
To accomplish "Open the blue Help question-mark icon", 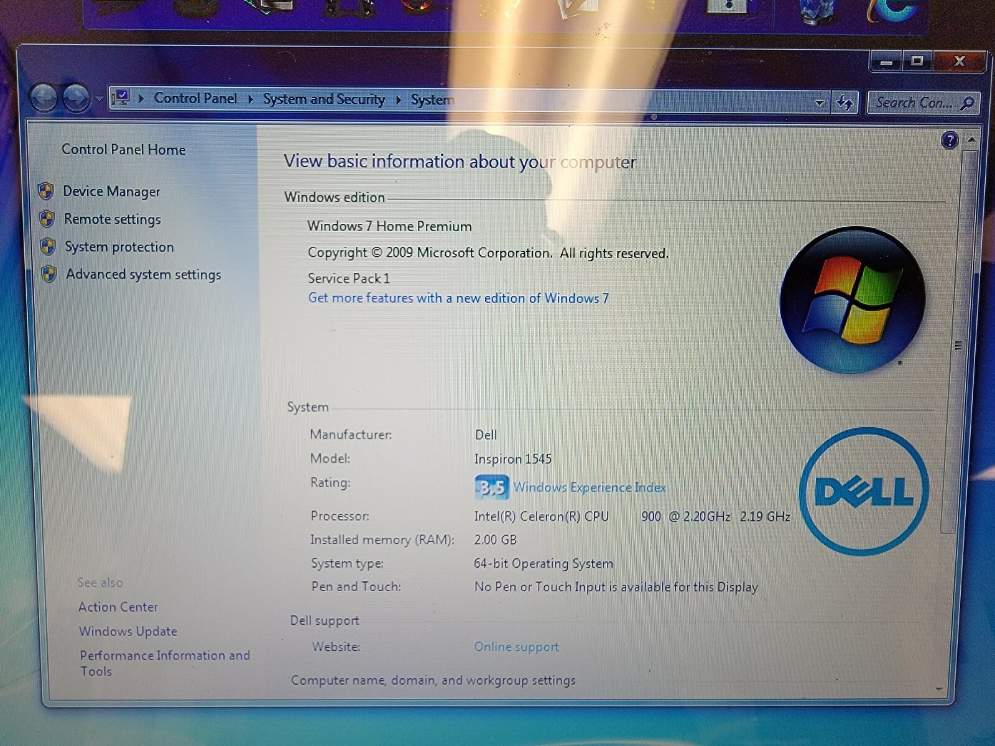I will [x=950, y=140].
